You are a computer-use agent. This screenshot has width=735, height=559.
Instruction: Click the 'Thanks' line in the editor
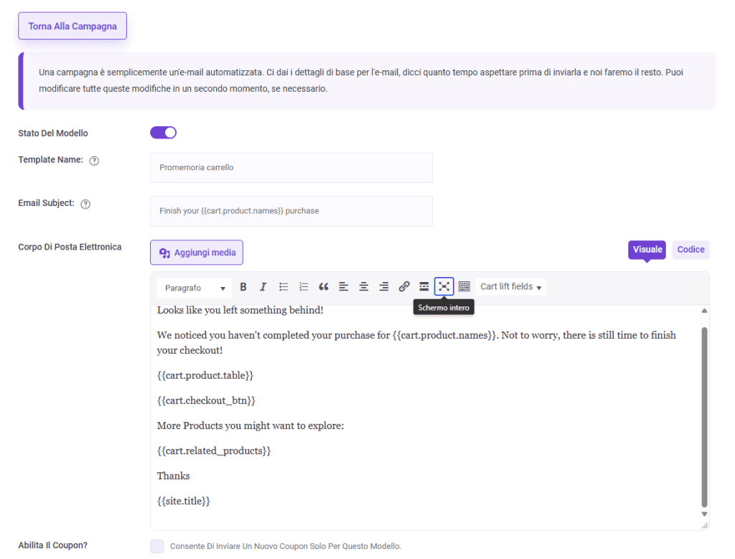(174, 476)
